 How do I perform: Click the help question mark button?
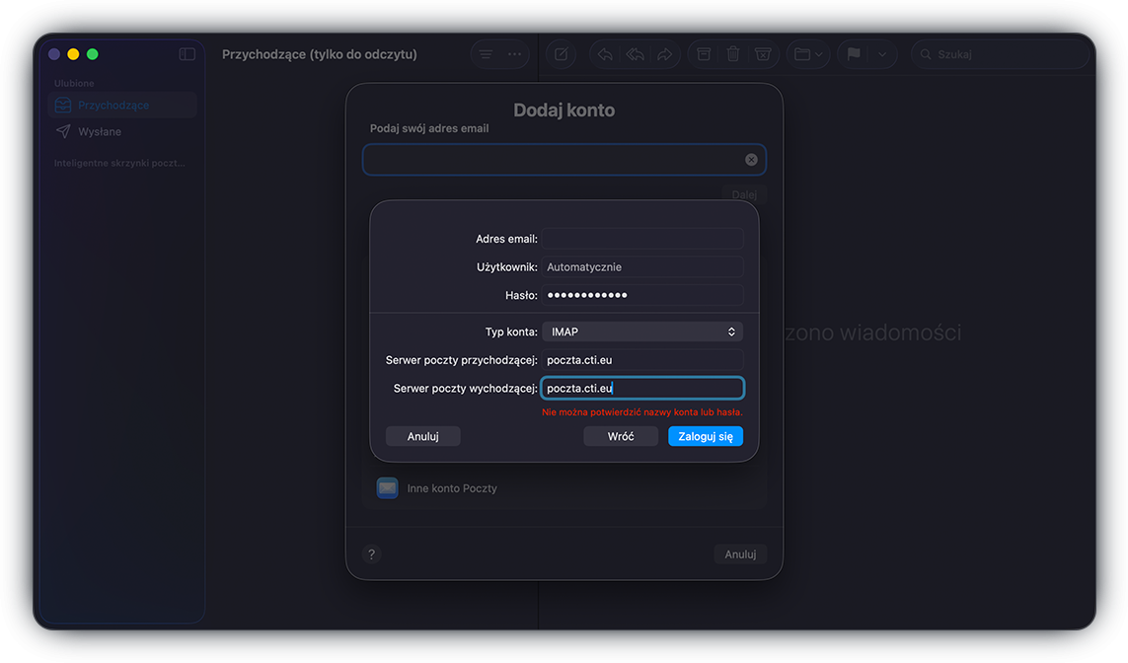coord(371,553)
